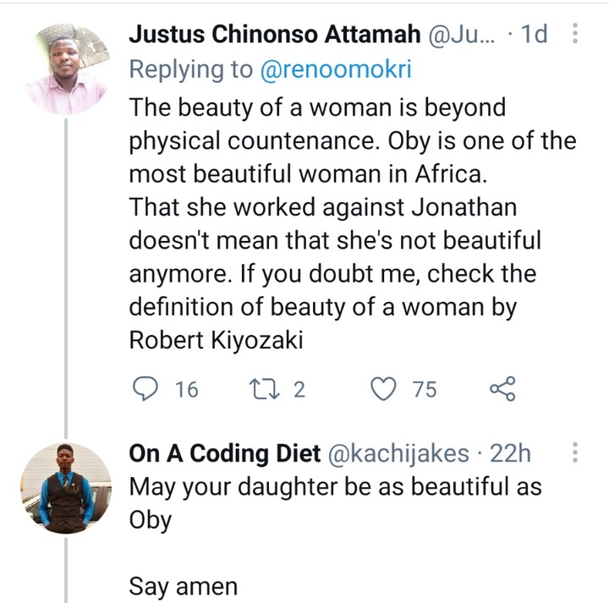Viewport: 609px width, 603px height.
Task: View On A Coding Diet's profile picture
Action: point(68,487)
